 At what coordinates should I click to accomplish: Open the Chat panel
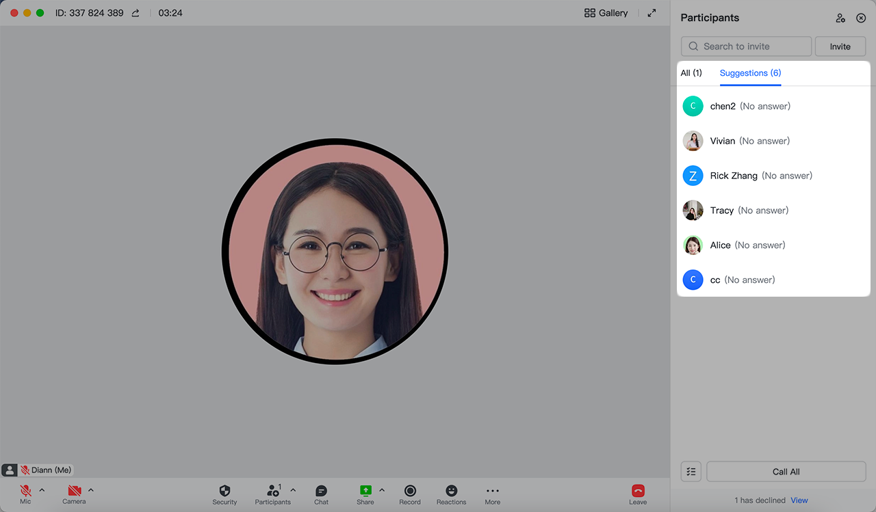pyautogui.click(x=321, y=490)
